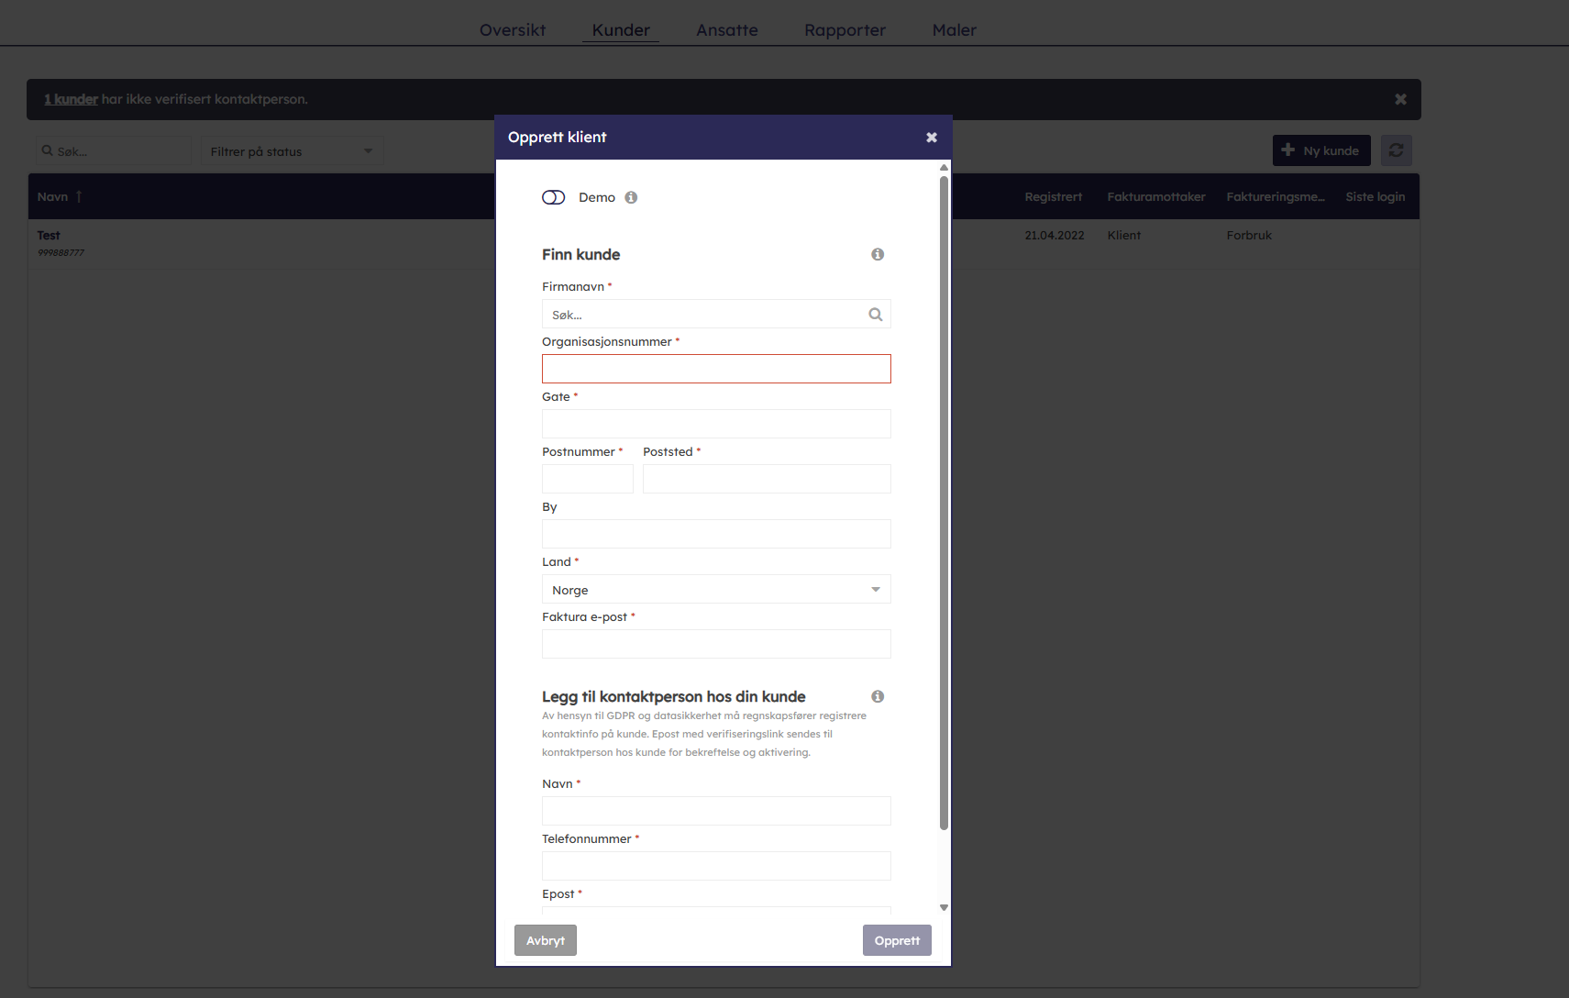The image size is (1569, 998).
Task: Open the Land dropdown showing Norge
Action: 715,590
